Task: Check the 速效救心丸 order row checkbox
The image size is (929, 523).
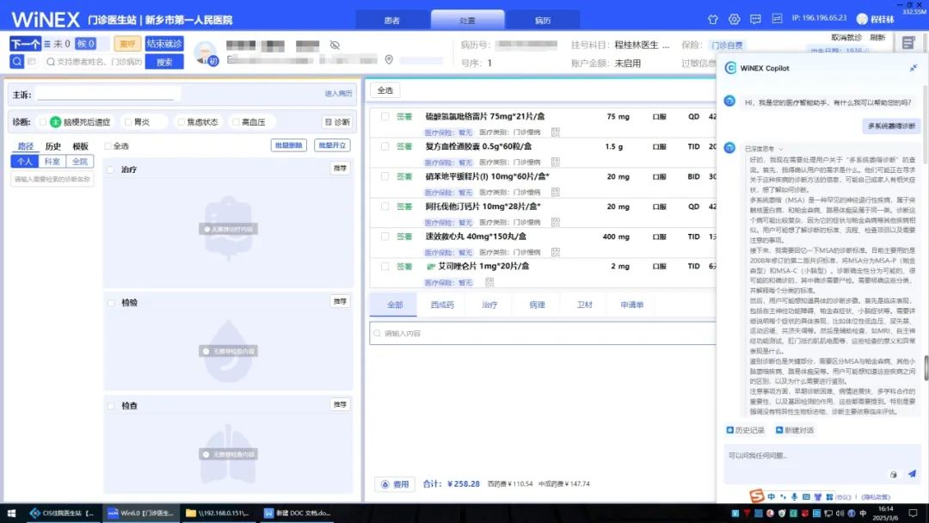Action: pyautogui.click(x=385, y=237)
